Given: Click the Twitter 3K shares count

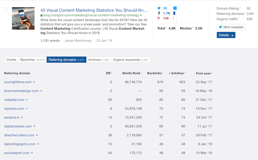Looking at the screenshot, I should pos(165,8).
